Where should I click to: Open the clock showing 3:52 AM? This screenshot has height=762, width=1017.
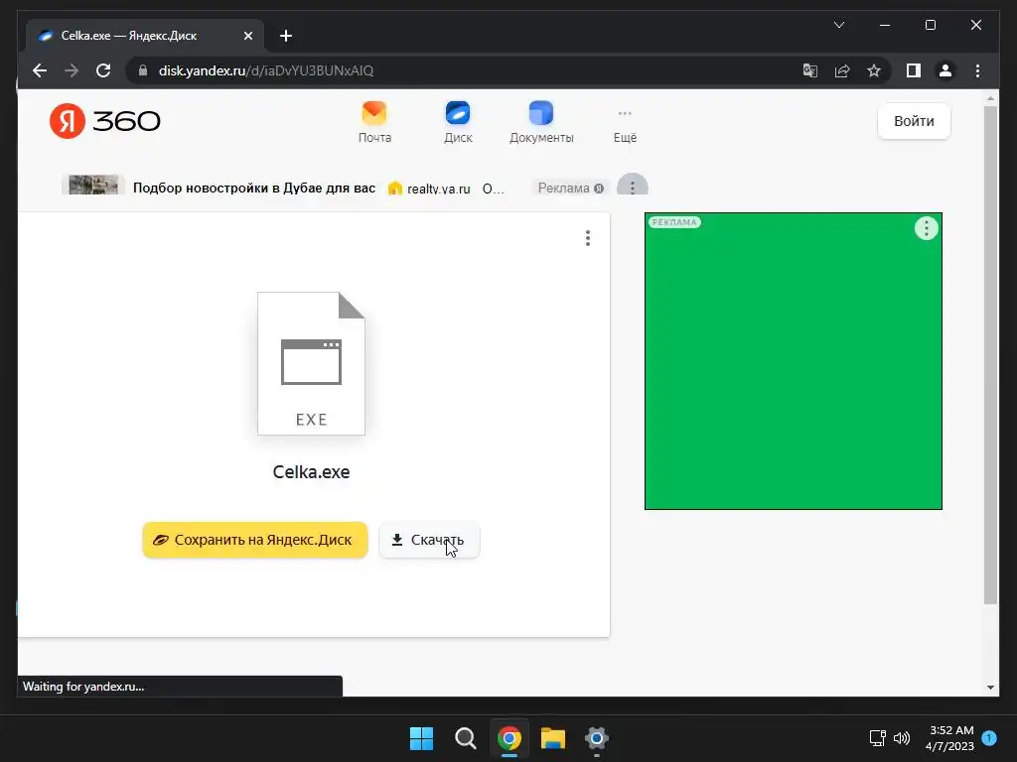pos(950,738)
